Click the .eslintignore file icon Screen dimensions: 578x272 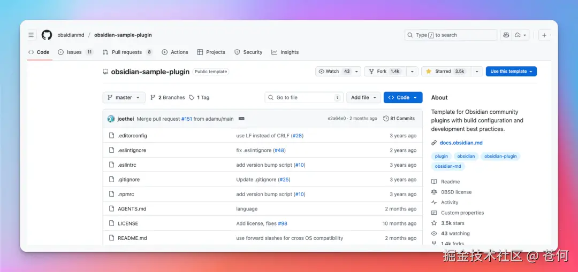pyautogui.click(x=111, y=150)
